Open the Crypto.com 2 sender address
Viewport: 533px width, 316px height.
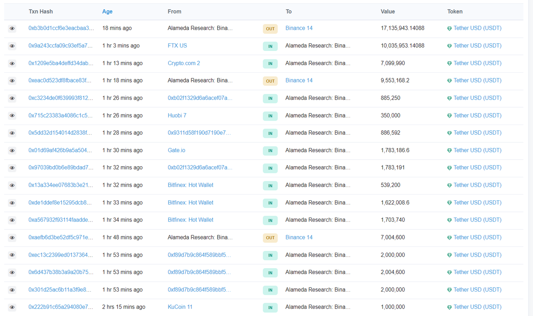[184, 63]
